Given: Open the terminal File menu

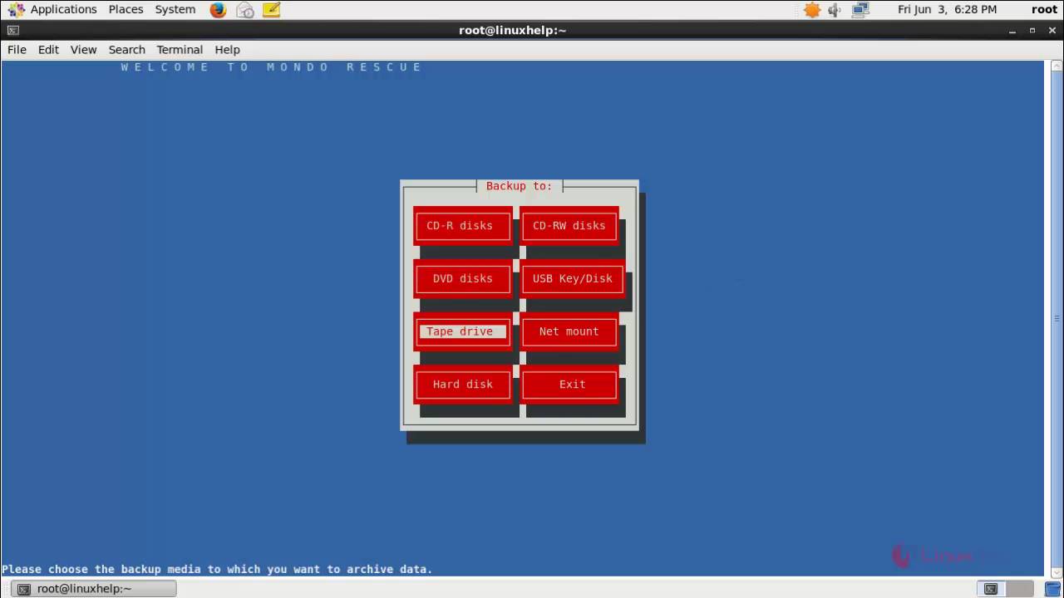Looking at the screenshot, I should pyautogui.click(x=17, y=50).
